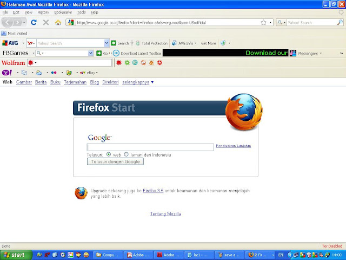Expand the AVG Yahoo search dropdown
Image resolution: width=346 pixels, height=260 pixels.
pos(107,43)
